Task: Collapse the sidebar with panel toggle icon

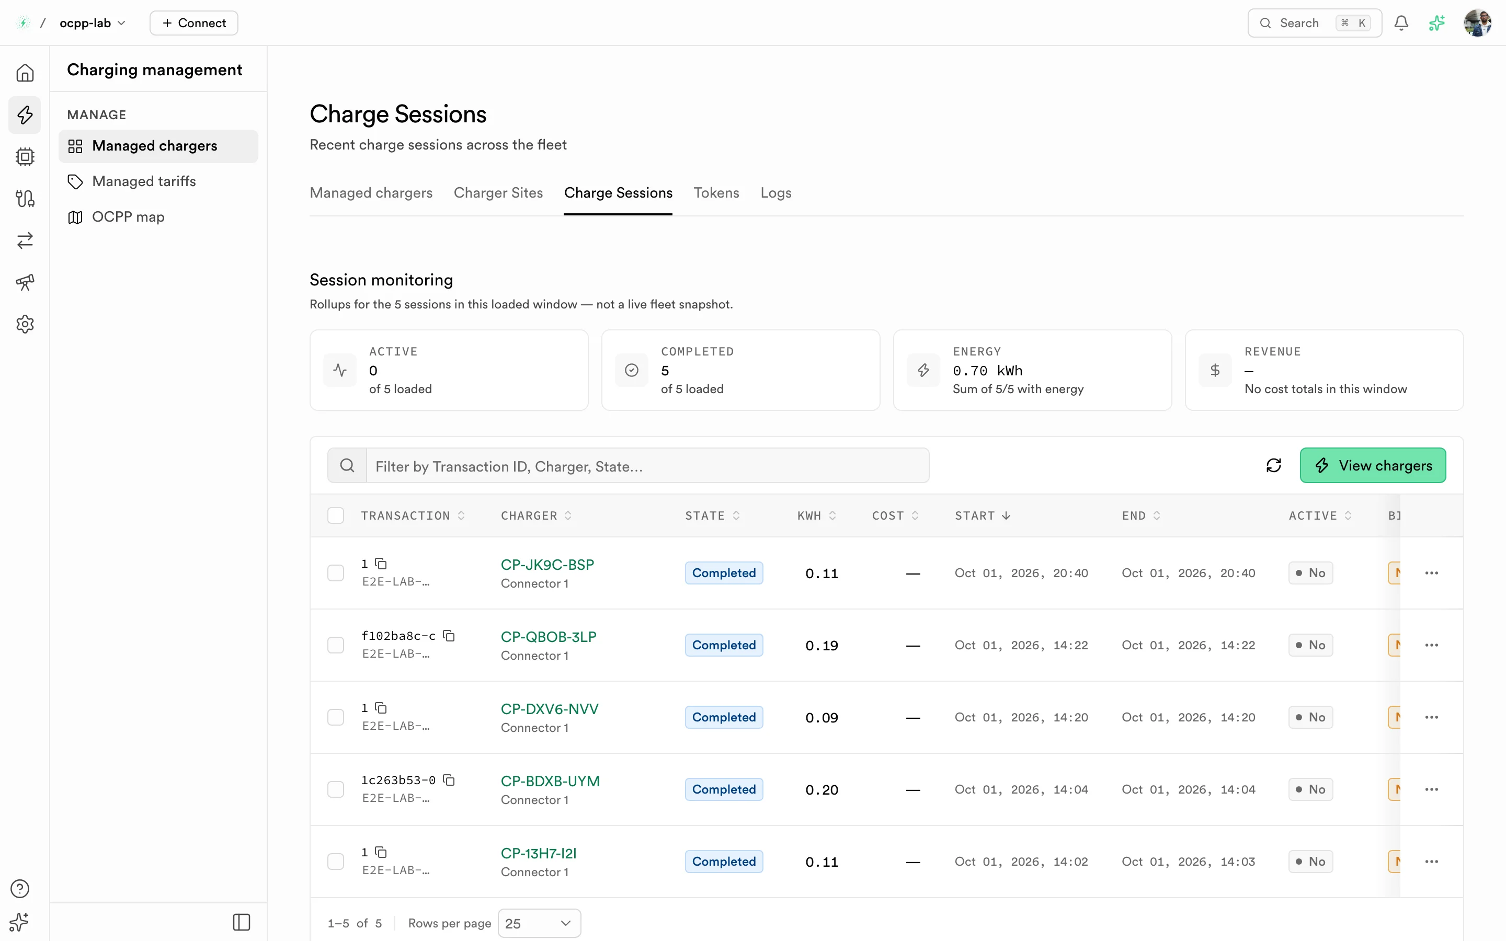Action: tap(242, 922)
